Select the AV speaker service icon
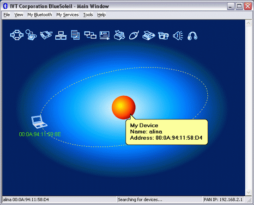Screen dimensions: 254x205 point(178,35)
